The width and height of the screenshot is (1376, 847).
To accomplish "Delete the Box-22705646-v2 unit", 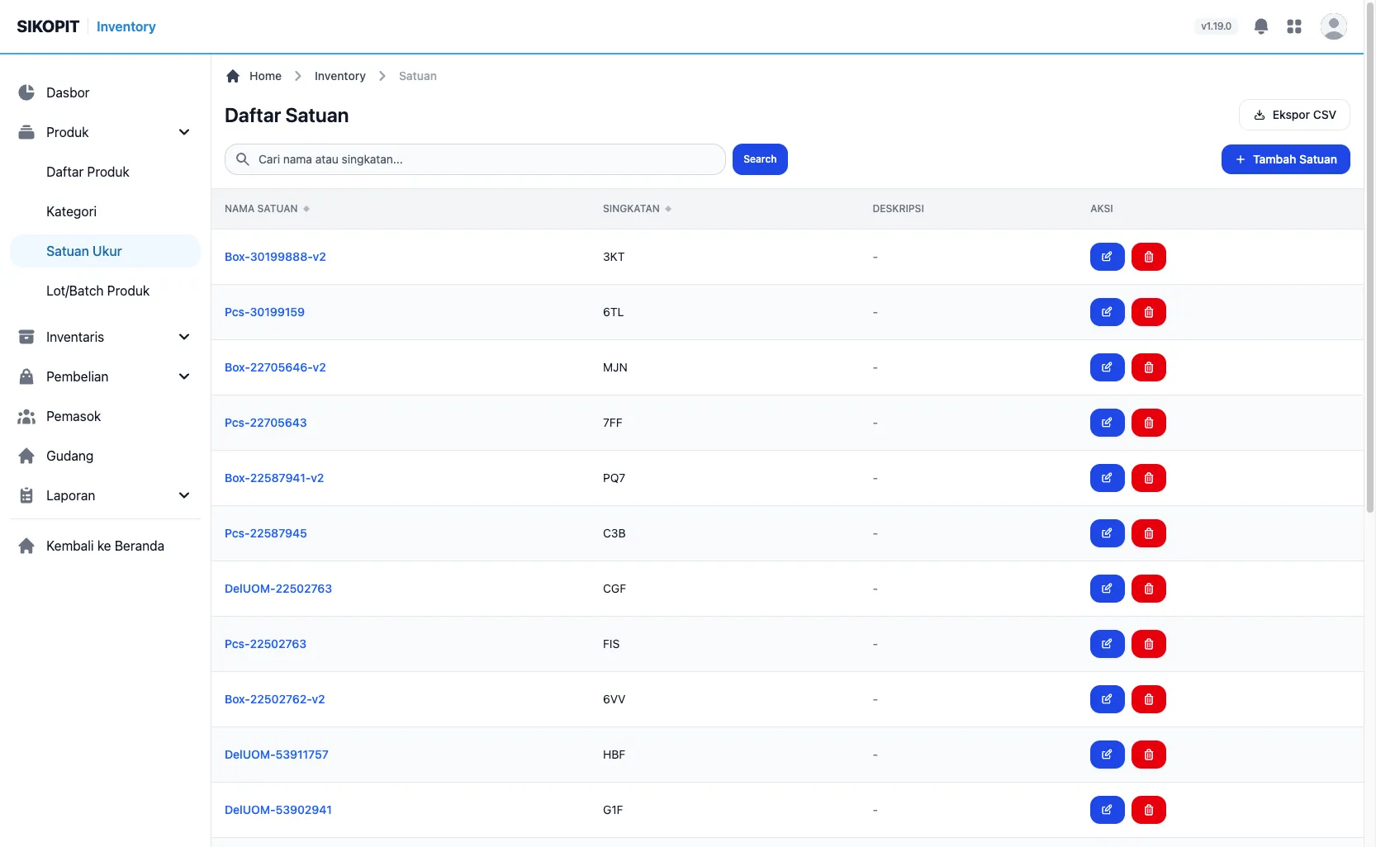I will 1149,367.
